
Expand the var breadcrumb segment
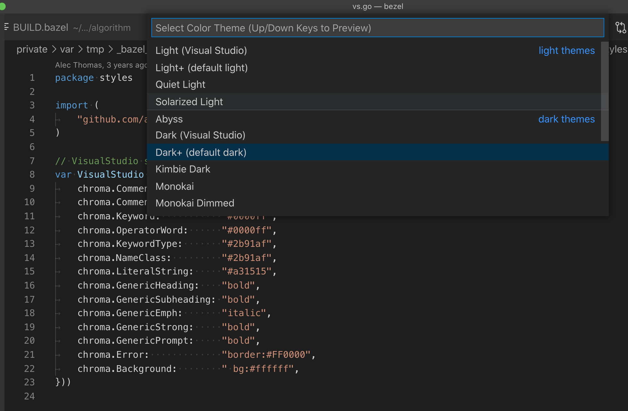[x=67, y=49]
